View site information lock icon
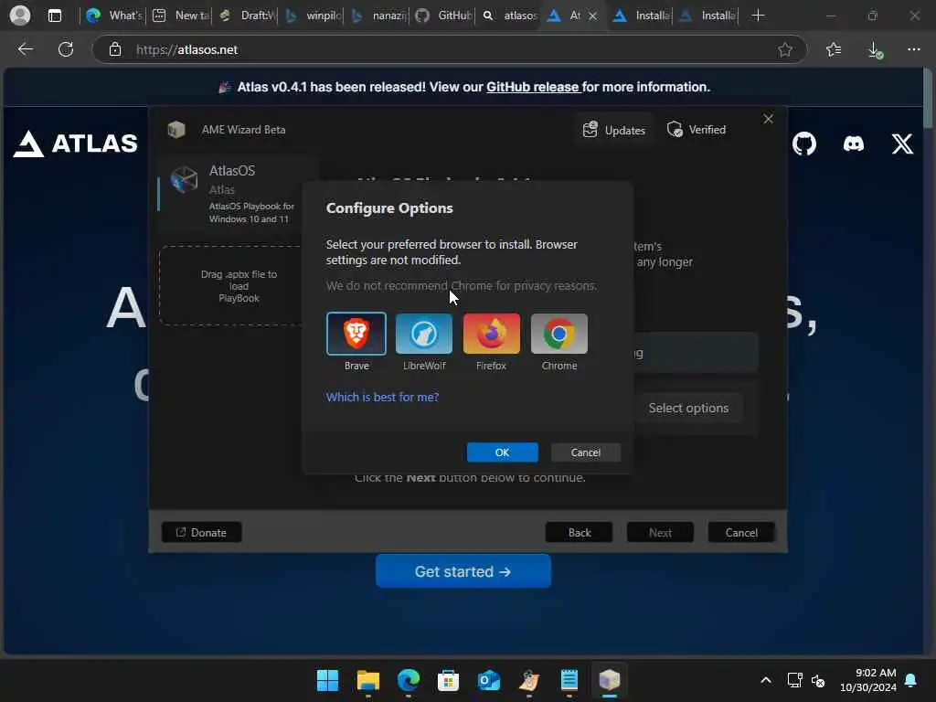This screenshot has height=702, width=936. tap(115, 49)
